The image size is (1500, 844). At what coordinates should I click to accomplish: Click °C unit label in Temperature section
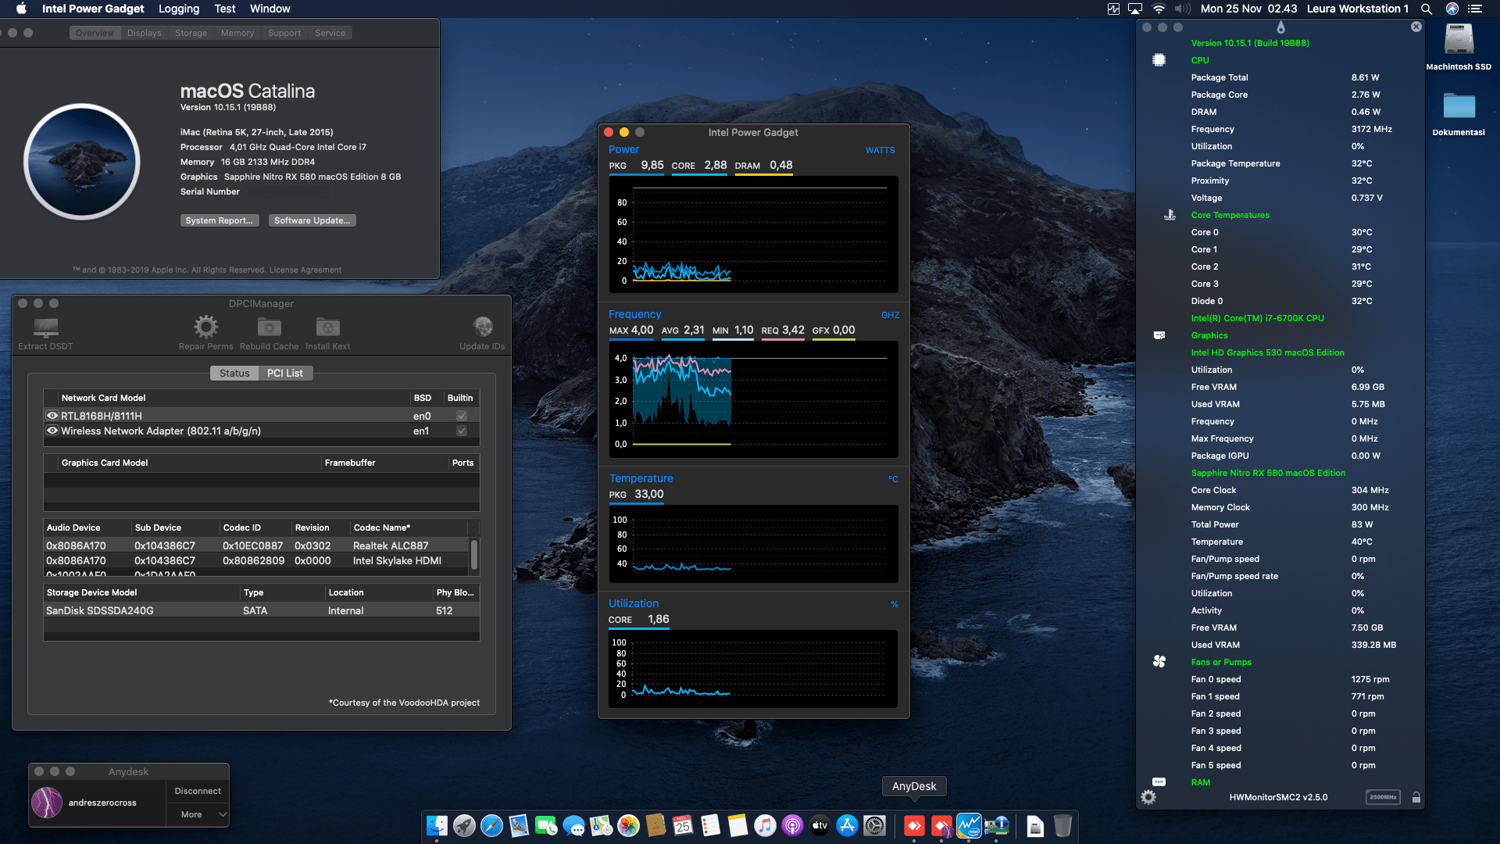(x=893, y=479)
